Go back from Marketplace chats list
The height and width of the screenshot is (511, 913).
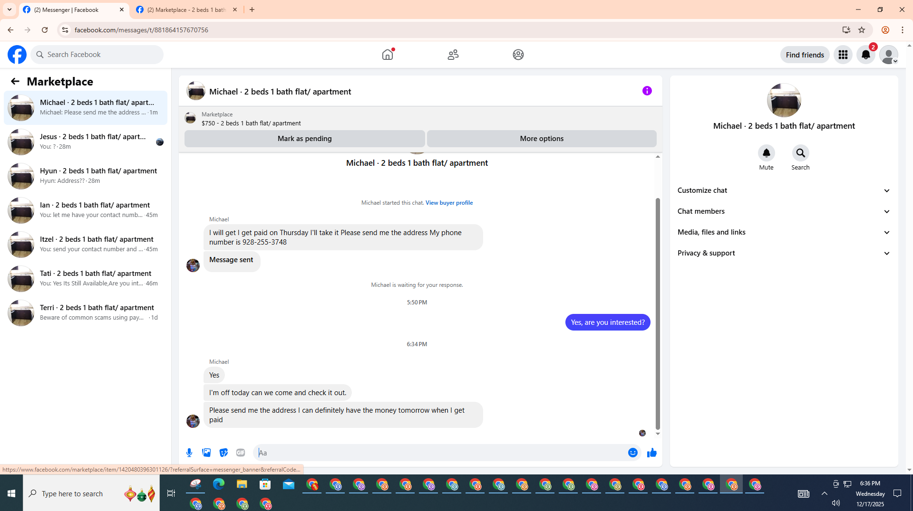point(15,81)
